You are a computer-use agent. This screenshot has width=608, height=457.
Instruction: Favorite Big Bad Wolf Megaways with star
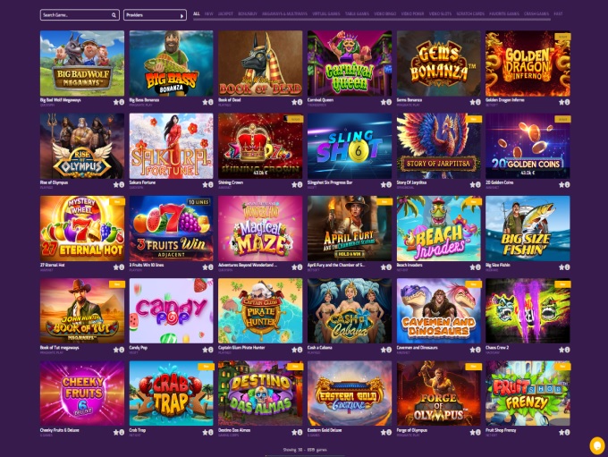point(116,102)
